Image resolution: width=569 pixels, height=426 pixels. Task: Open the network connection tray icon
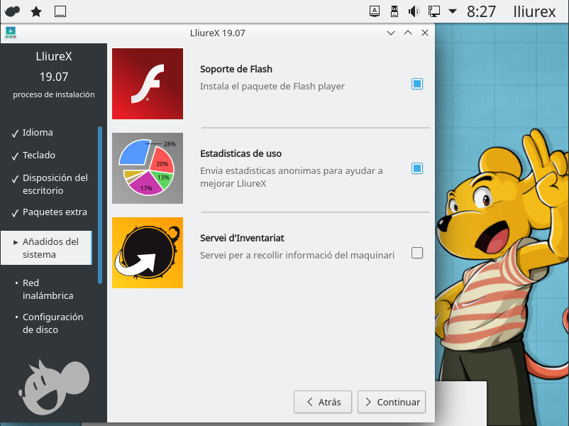(433, 11)
